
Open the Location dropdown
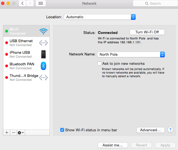click(100, 17)
